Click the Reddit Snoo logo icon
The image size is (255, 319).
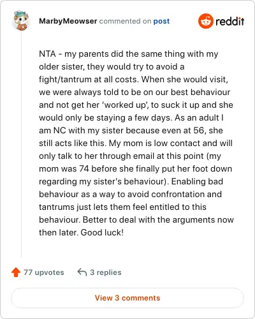click(x=205, y=21)
